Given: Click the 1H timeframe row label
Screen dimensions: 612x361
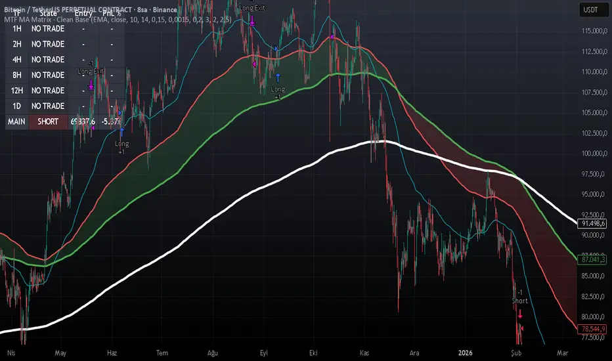Looking at the screenshot, I should (x=17, y=28).
